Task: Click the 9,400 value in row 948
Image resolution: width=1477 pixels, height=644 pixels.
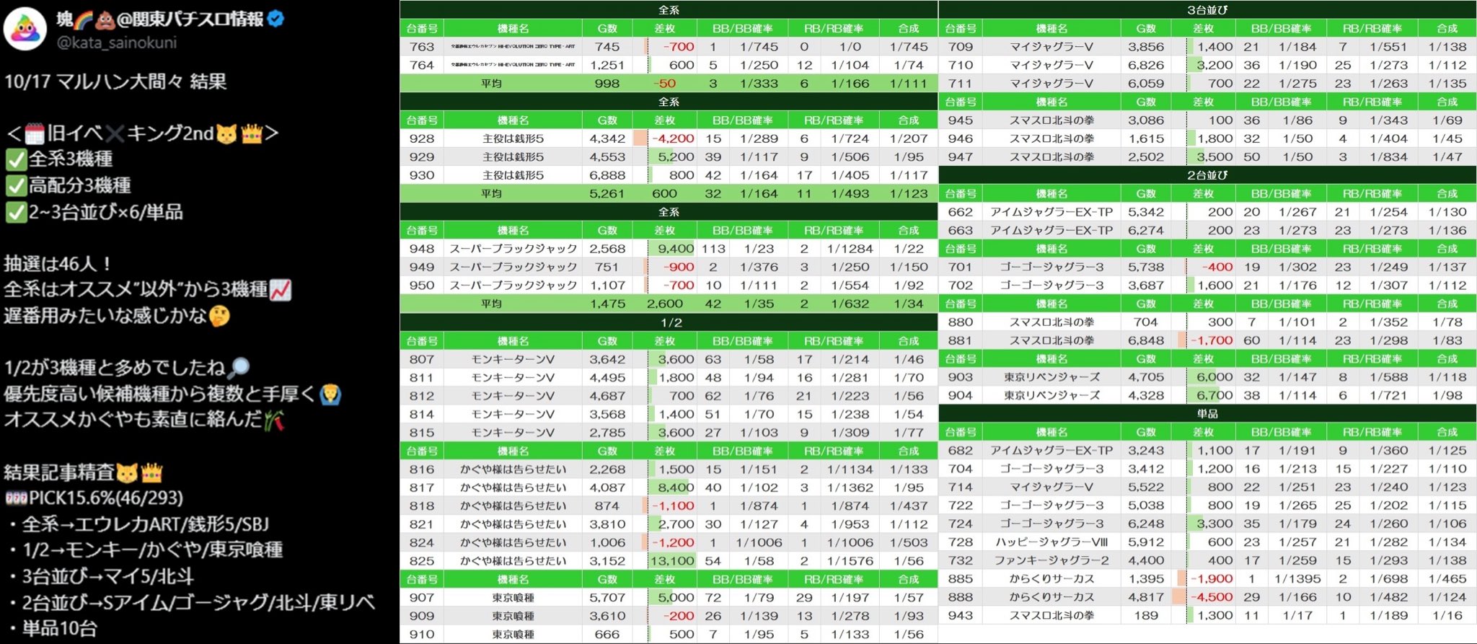Action: tap(676, 249)
